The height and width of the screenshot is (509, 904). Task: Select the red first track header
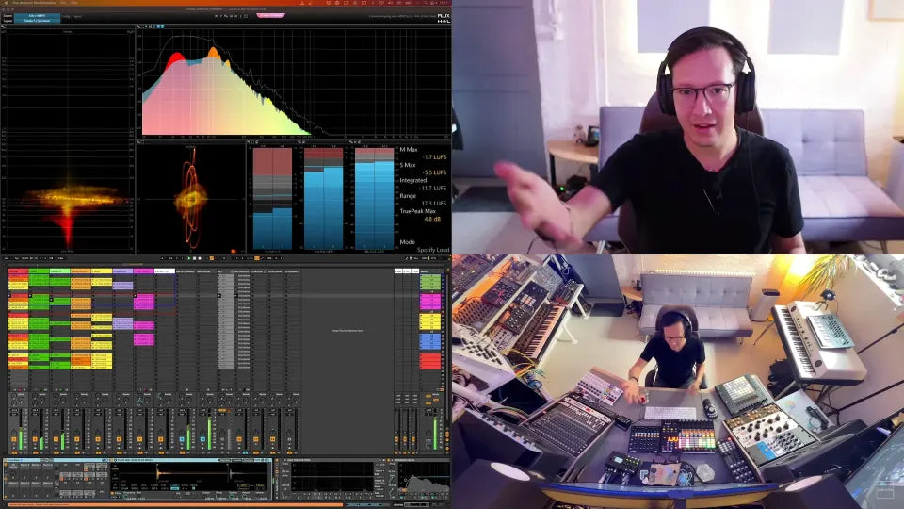17,271
